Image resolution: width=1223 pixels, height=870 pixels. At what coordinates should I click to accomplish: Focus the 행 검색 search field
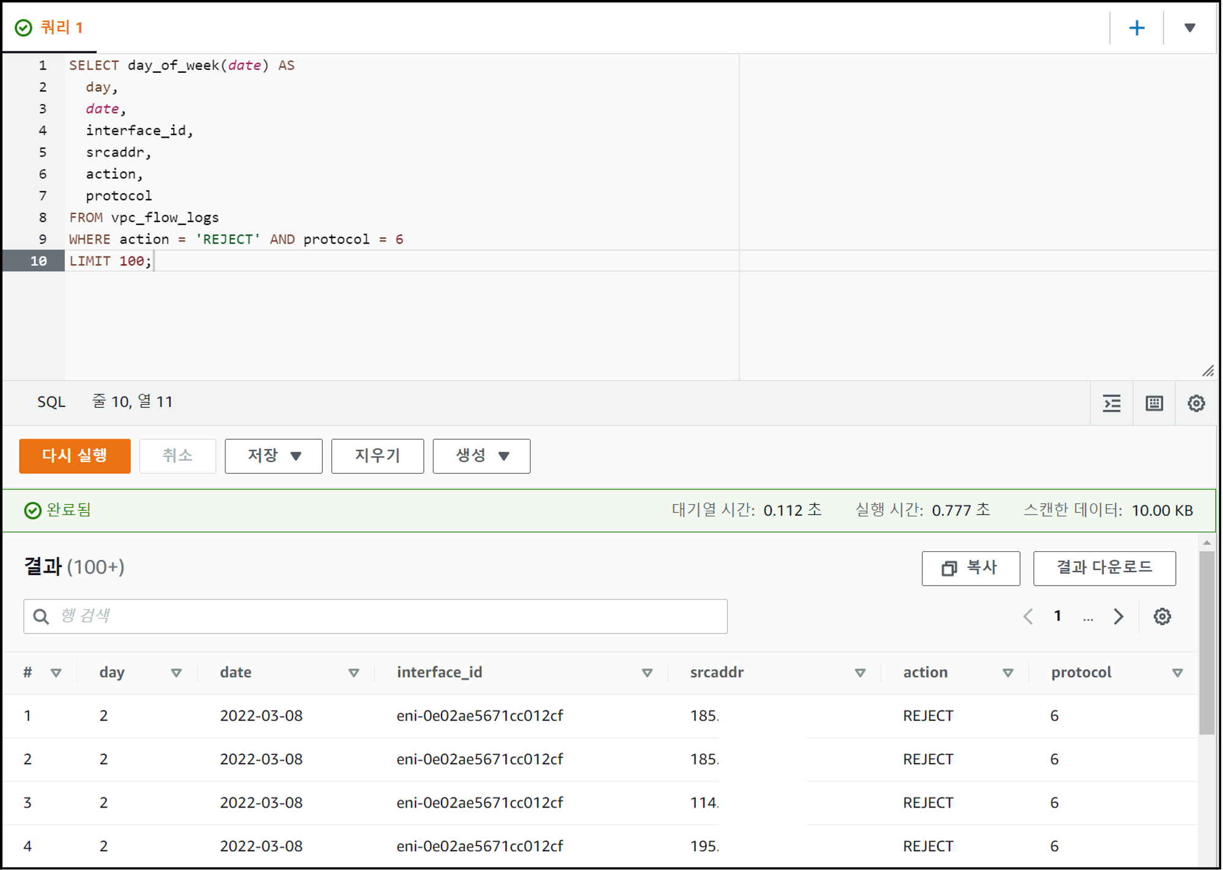click(x=375, y=616)
